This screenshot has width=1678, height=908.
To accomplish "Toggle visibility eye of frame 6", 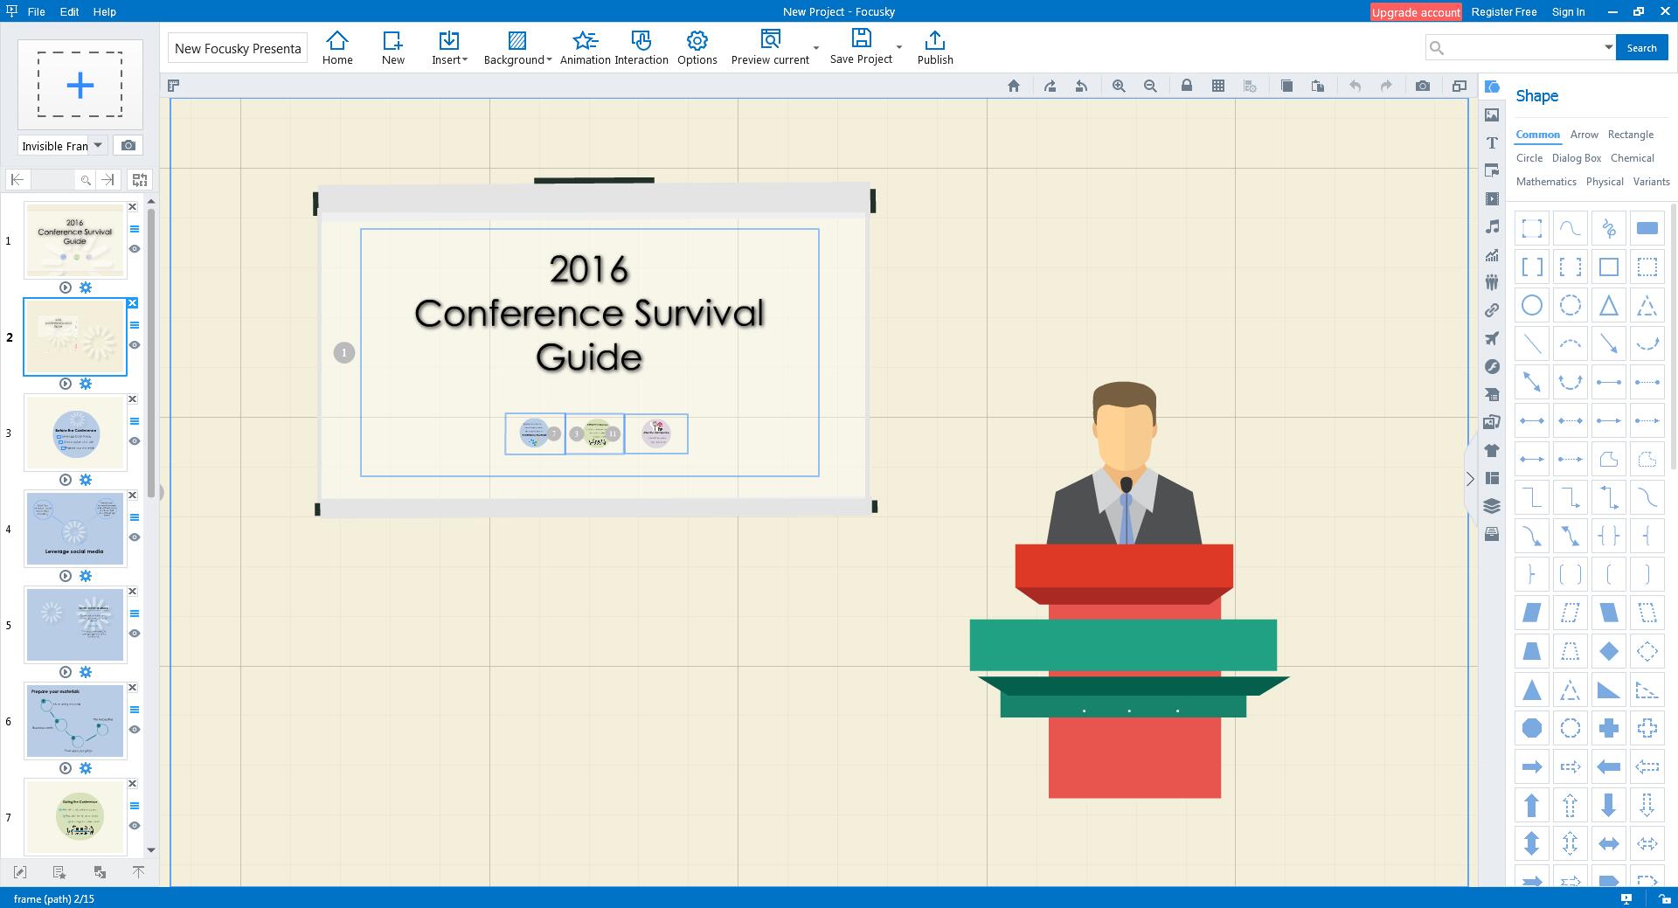I will click(135, 730).
